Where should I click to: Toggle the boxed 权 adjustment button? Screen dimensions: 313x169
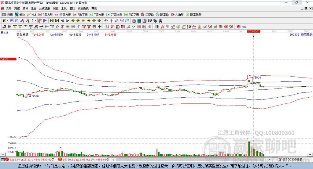pos(40,21)
